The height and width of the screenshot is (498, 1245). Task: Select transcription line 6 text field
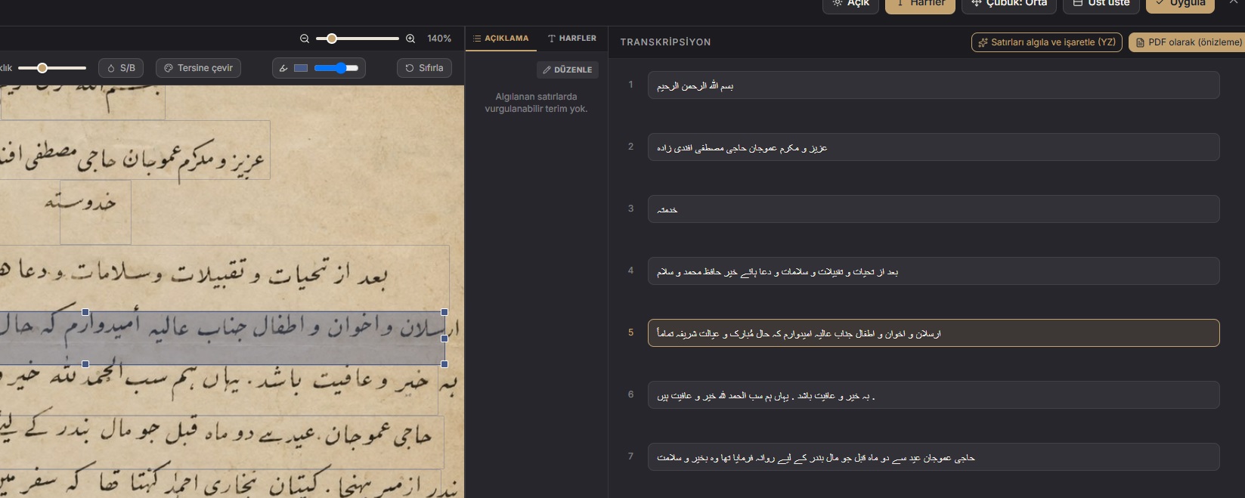[x=934, y=395]
